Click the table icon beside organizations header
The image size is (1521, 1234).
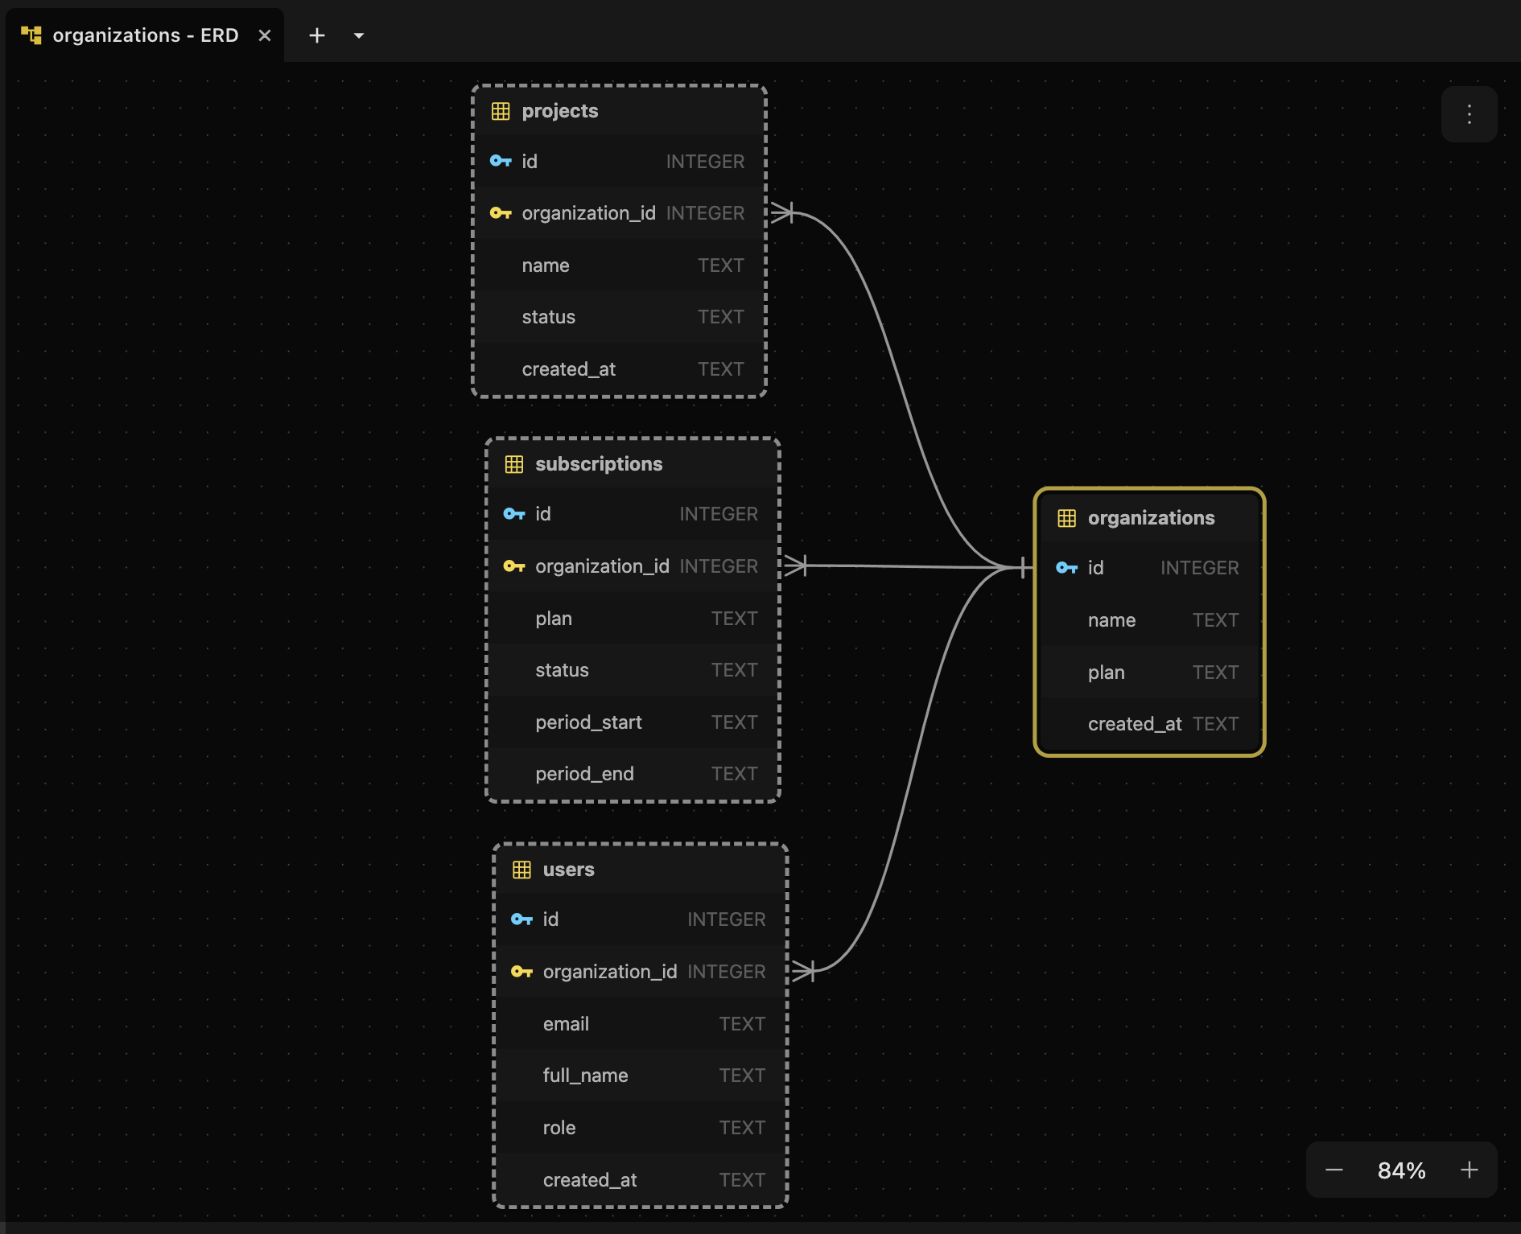click(1067, 517)
